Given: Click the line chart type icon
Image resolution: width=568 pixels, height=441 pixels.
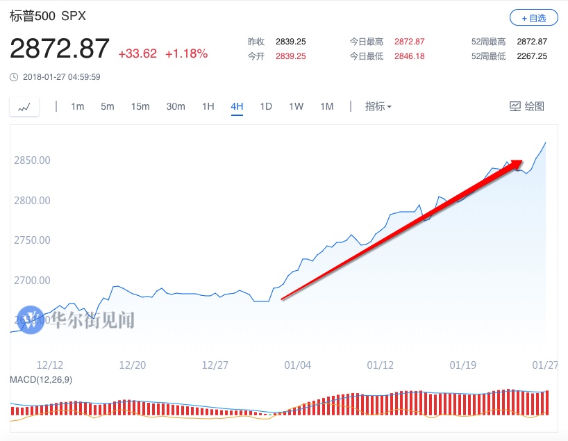Looking at the screenshot, I should pyautogui.click(x=24, y=107).
